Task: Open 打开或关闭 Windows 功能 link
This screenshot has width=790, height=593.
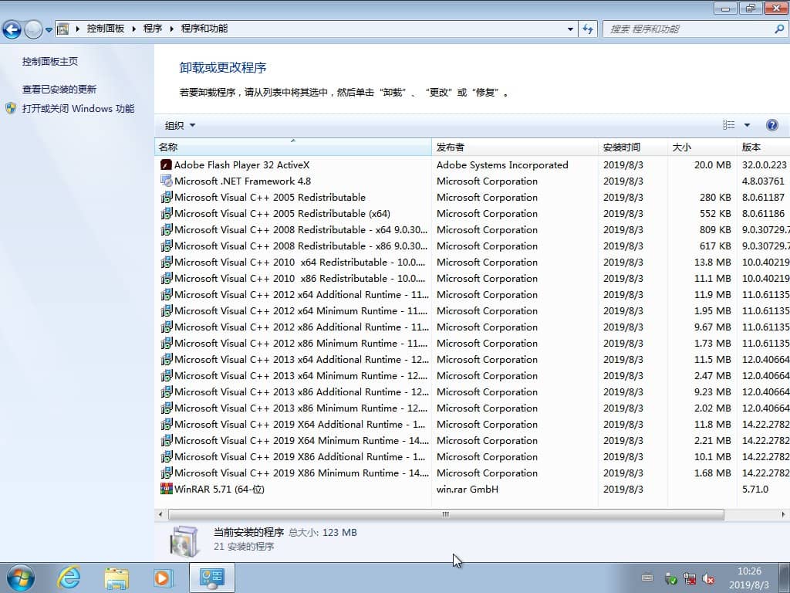Action: pyautogui.click(x=78, y=108)
